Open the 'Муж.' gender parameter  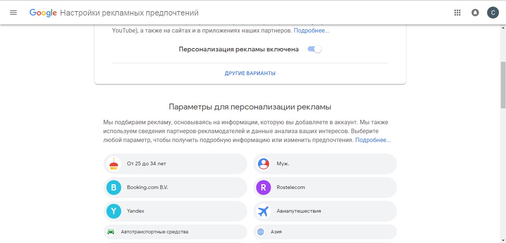pyautogui.click(x=325, y=164)
